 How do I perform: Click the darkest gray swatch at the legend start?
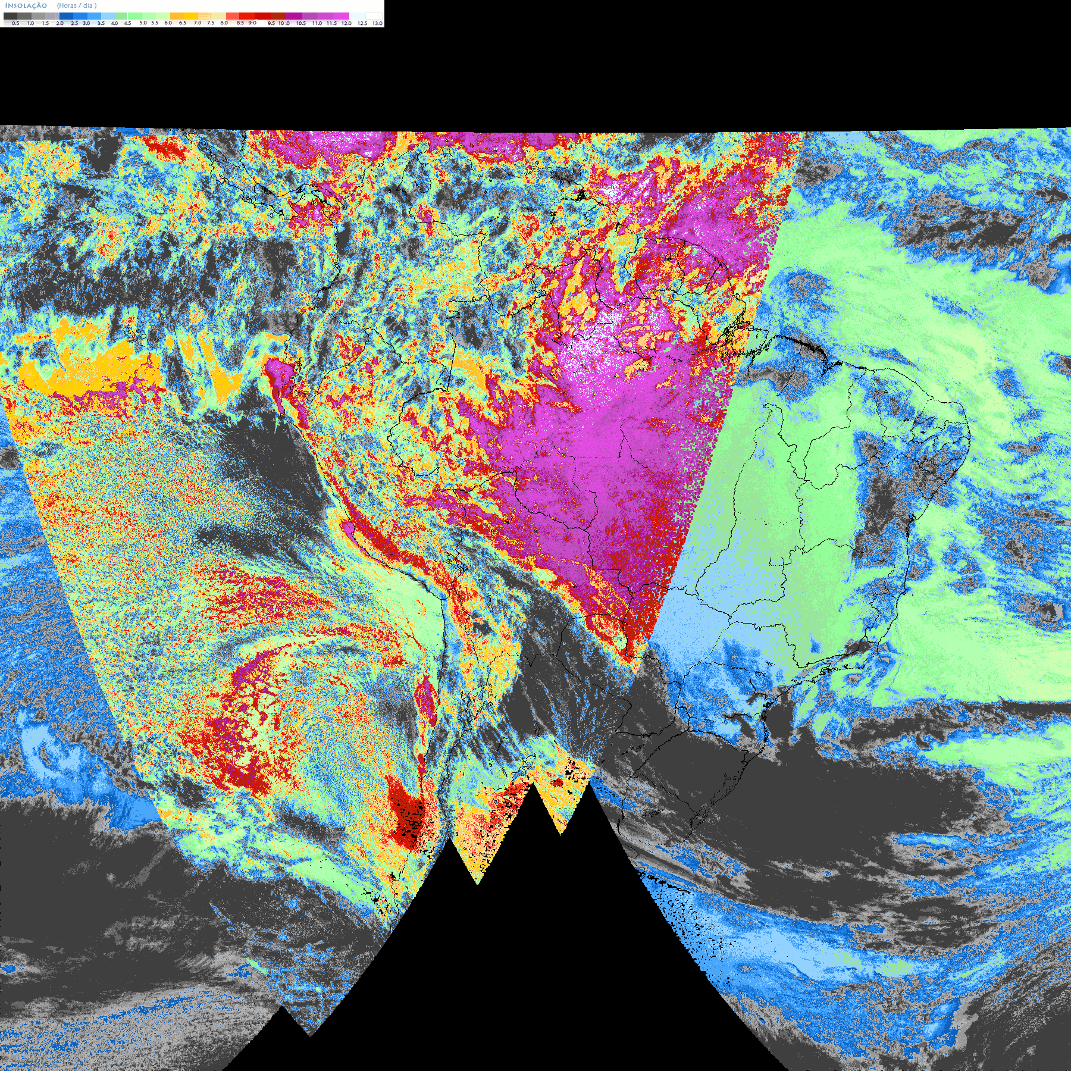point(10,16)
